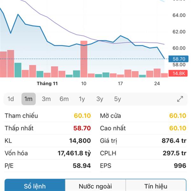This screenshot has width=191, height=191.
Task: Open the Sổ lệnh tab
Action: coord(35,186)
